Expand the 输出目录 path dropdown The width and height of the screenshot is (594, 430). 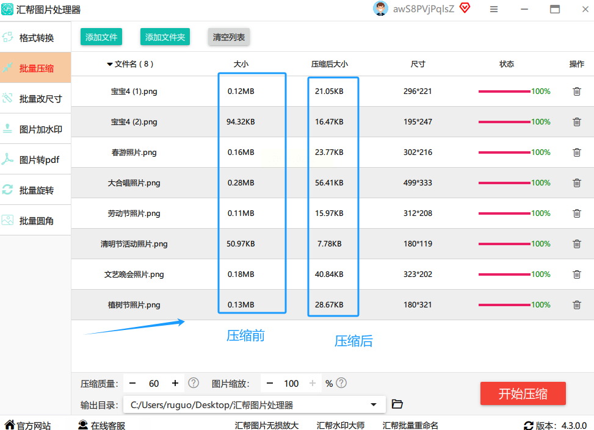click(374, 404)
